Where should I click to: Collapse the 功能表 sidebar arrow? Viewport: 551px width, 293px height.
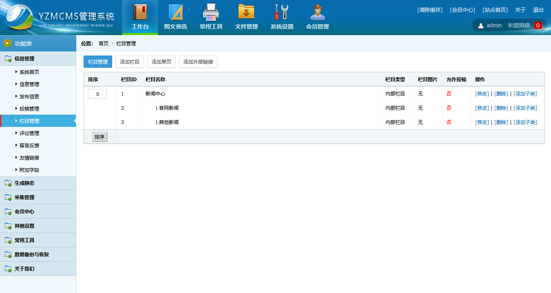tap(7, 43)
